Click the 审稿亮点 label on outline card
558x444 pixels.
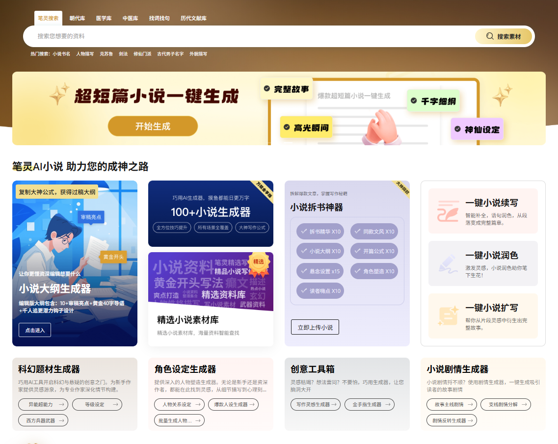pyautogui.click(x=91, y=217)
